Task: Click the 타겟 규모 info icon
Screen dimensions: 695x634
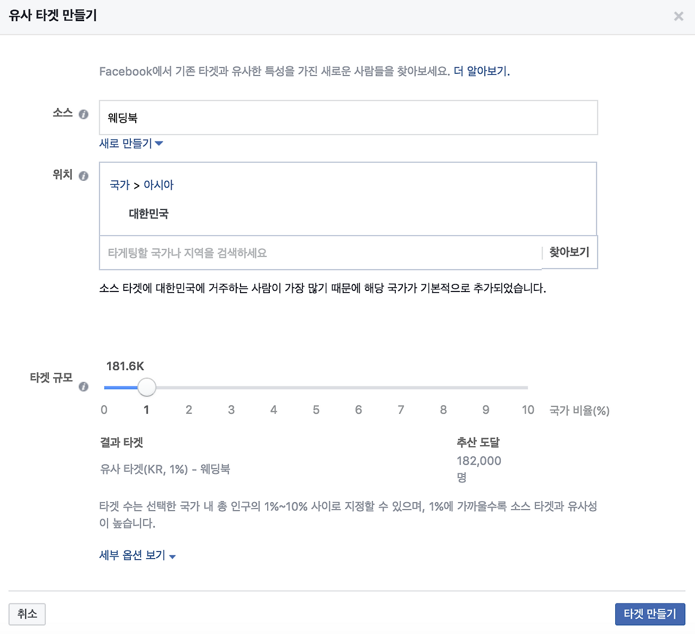Action: click(x=84, y=386)
